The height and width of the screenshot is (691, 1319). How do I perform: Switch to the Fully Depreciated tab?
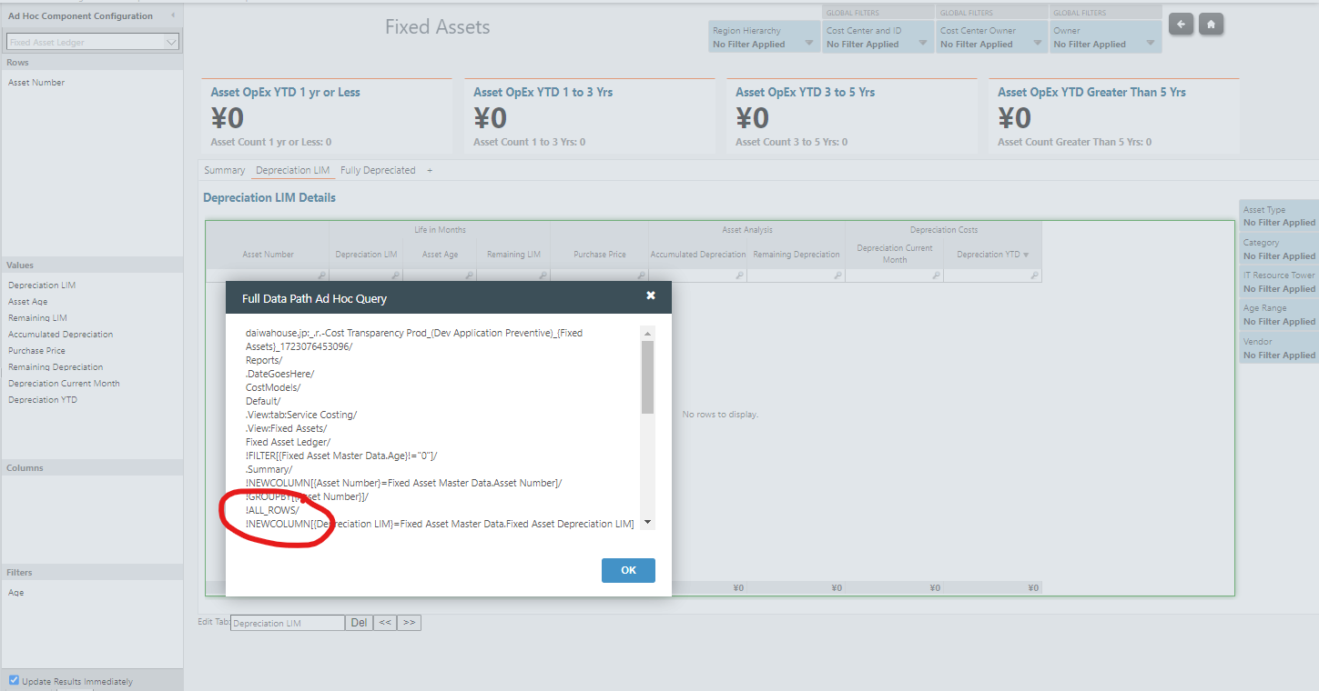[378, 170]
